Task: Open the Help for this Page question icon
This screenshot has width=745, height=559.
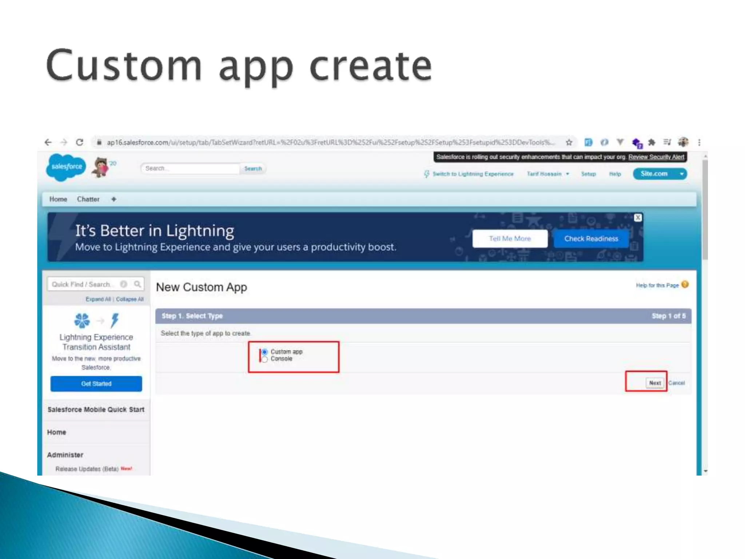Action: (x=685, y=285)
